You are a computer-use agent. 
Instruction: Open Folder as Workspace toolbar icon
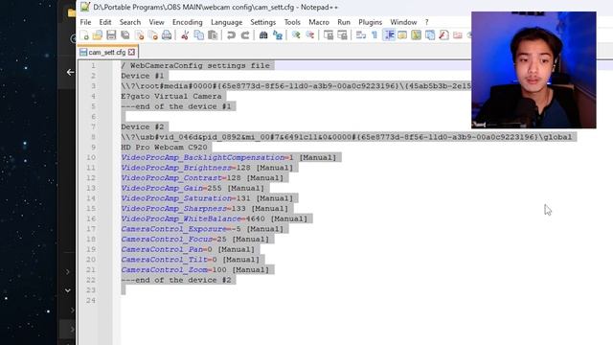coord(458,35)
